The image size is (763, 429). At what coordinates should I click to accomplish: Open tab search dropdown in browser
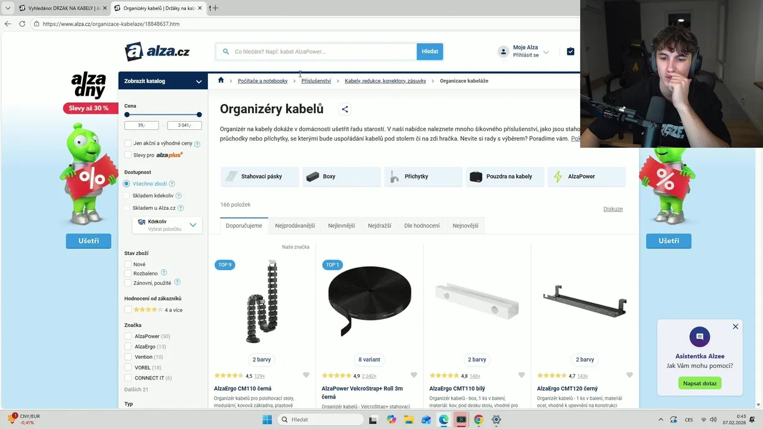[8, 8]
